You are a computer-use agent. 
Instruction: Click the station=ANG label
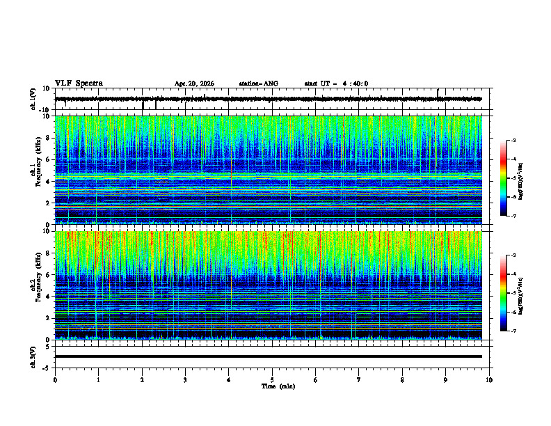point(258,84)
